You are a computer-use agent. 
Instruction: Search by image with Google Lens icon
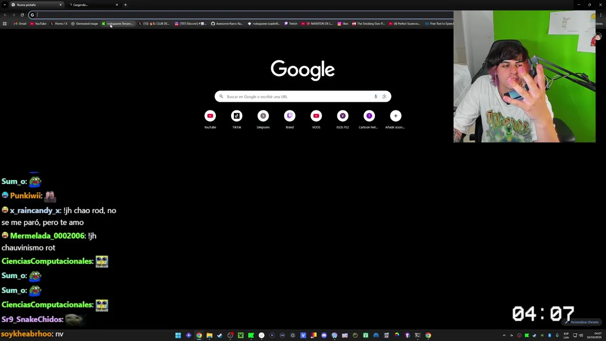[384, 97]
